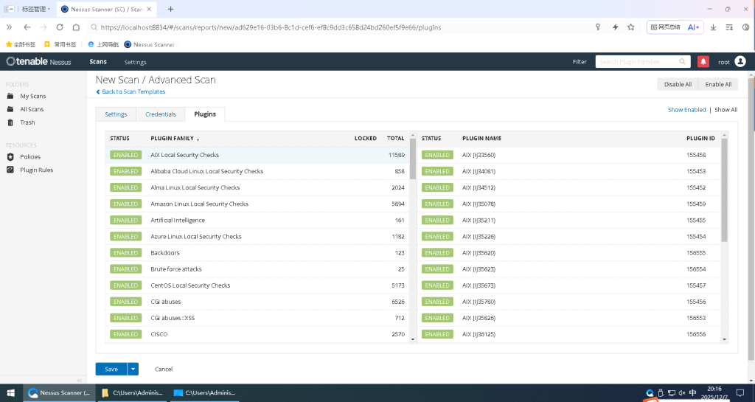Click the red notifications bell icon
This screenshot has width=755, height=402.
point(703,62)
